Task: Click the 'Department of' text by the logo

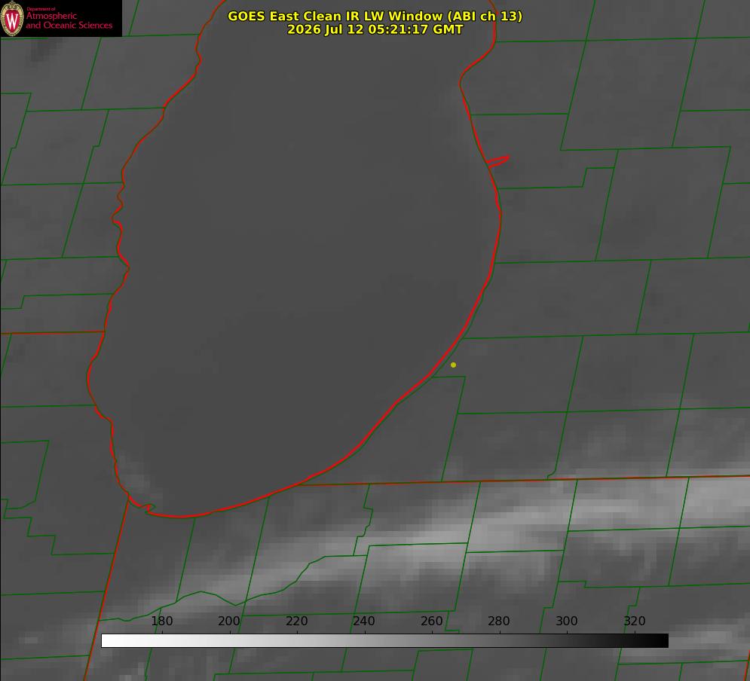Action: (41, 9)
